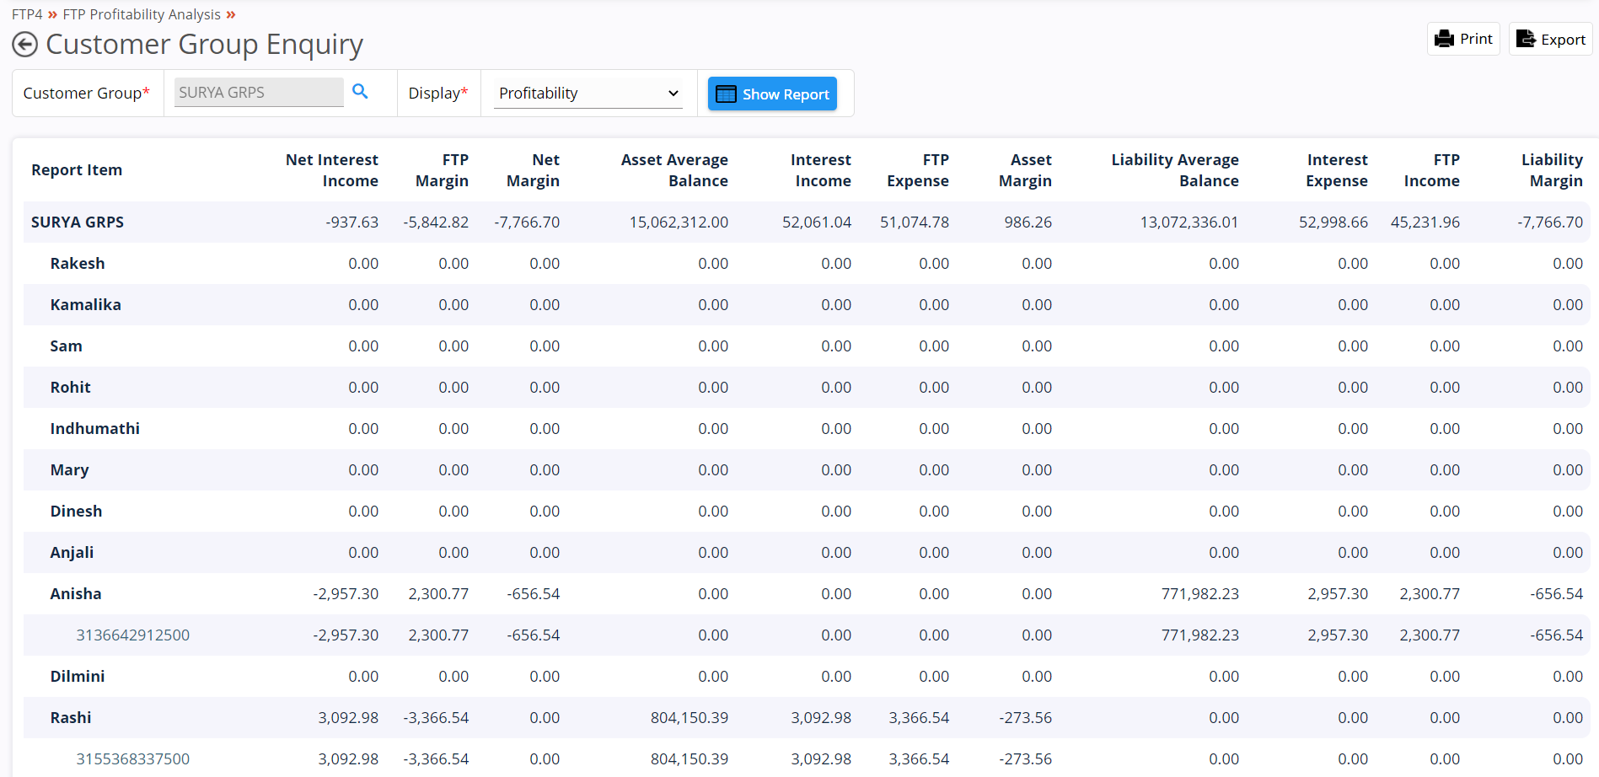Click the Report Item column header
The width and height of the screenshot is (1599, 777).
[x=77, y=170]
